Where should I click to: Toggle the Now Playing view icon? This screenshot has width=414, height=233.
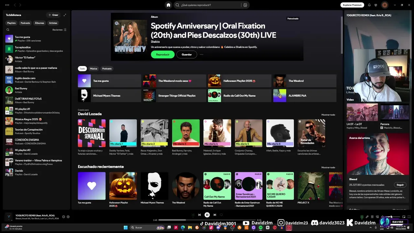coord(362,217)
